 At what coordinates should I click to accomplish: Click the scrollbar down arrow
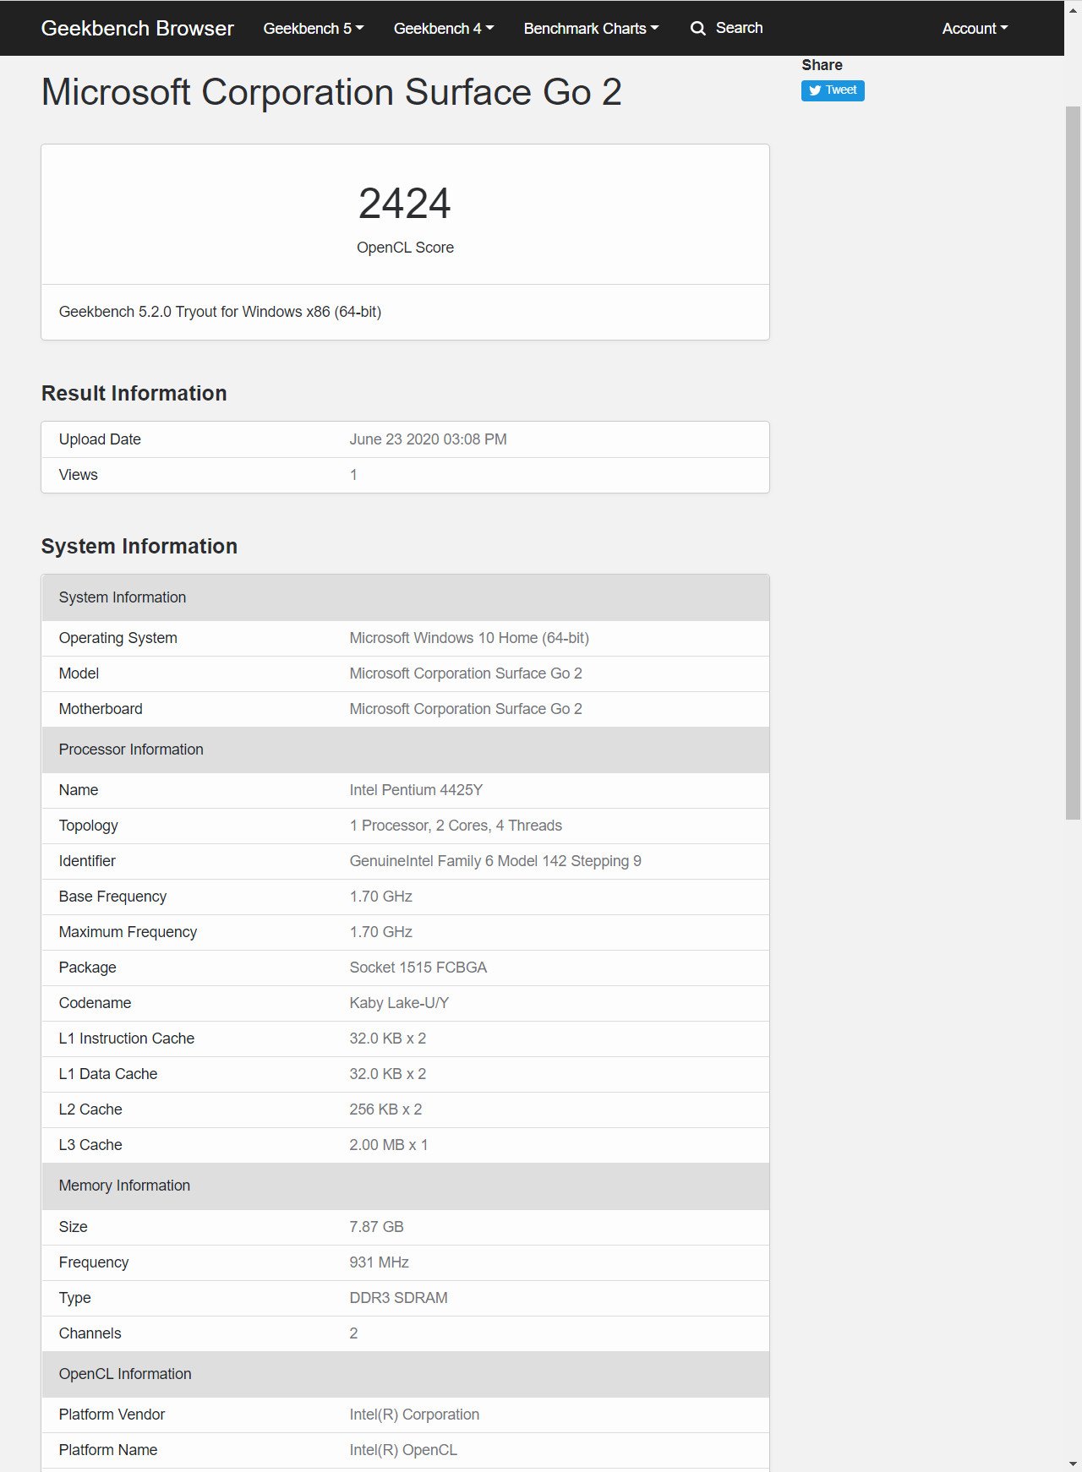[x=1073, y=1463]
